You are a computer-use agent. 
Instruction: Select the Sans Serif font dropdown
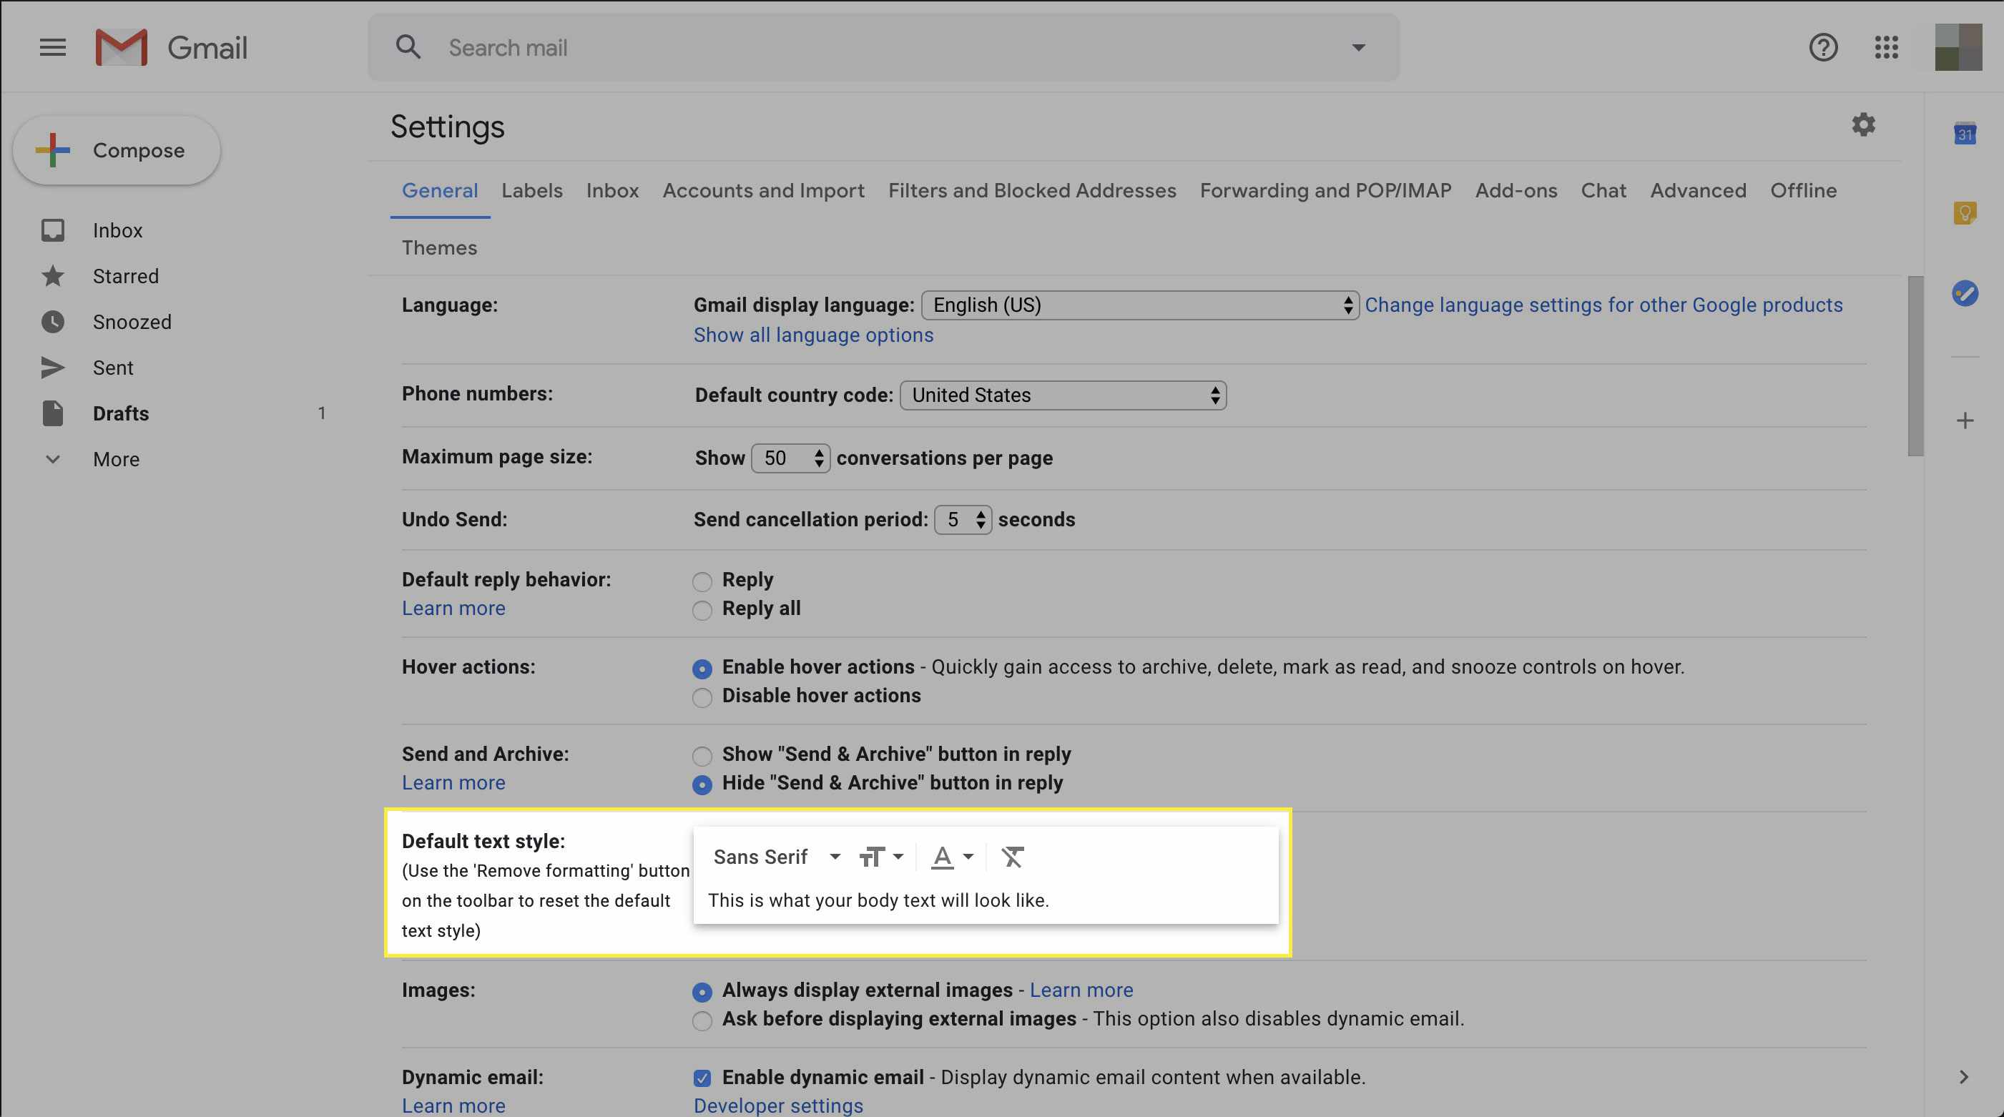(x=772, y=855)
